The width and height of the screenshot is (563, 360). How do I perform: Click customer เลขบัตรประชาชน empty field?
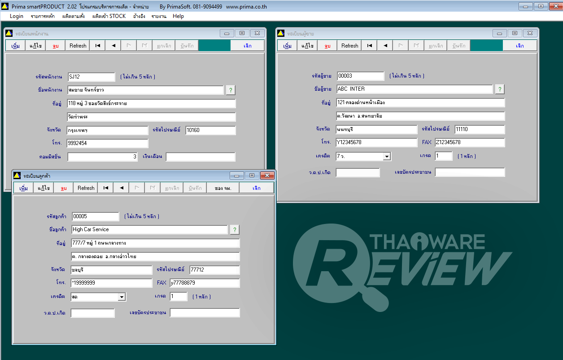coord(205,313)
